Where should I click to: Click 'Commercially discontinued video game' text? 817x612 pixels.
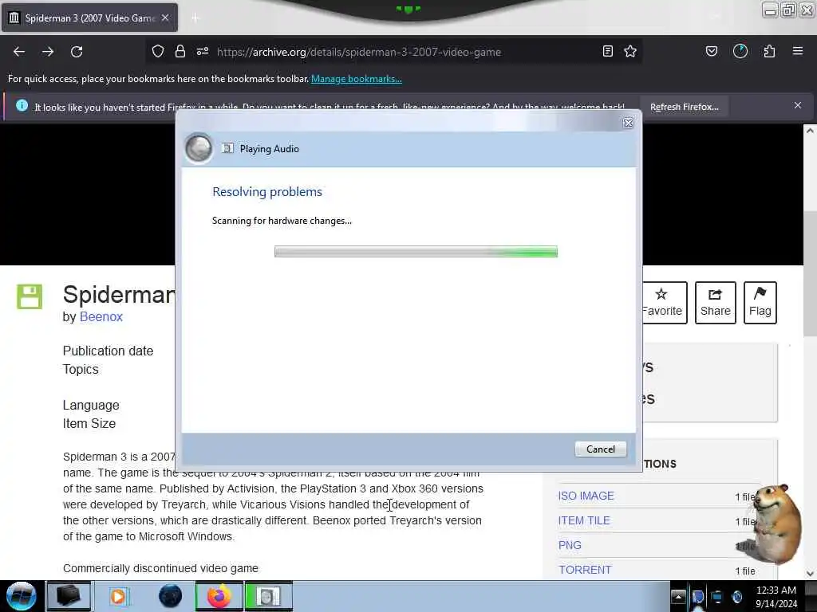tap(160, 568)
